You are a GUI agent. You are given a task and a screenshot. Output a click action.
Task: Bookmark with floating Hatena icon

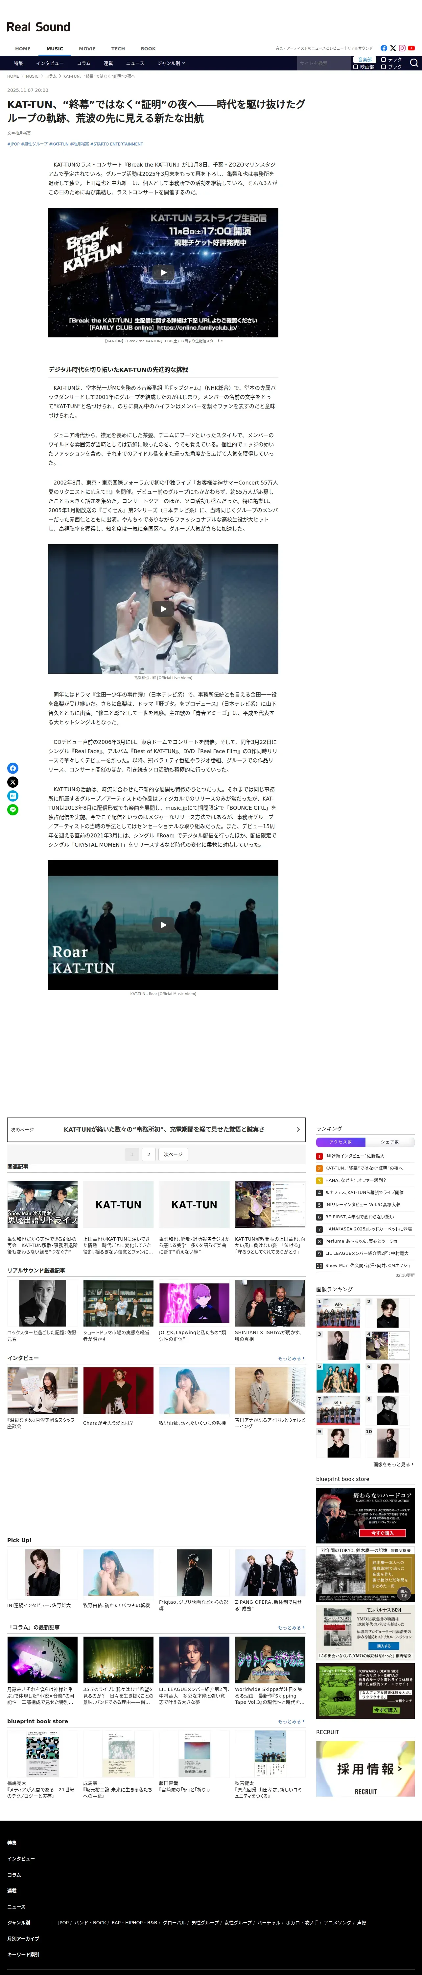[x=13, y=796]
